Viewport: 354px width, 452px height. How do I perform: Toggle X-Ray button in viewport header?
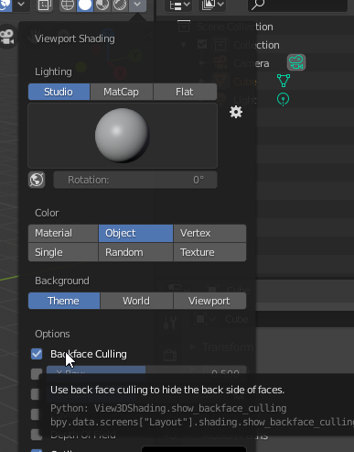(x=45, y=5)
